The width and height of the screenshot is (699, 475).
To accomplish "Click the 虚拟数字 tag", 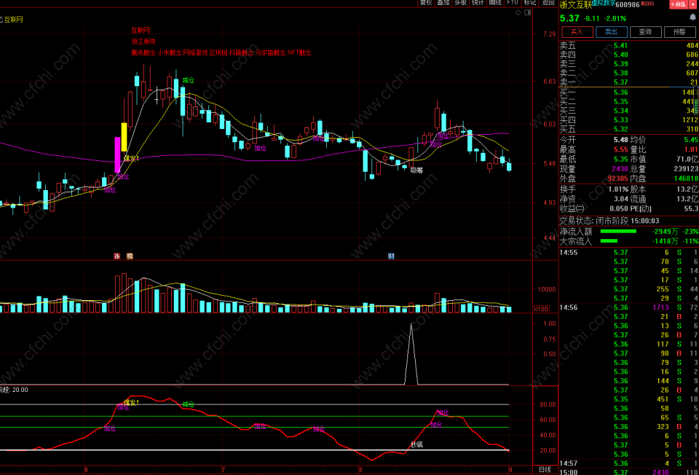I will tap(604, 3).
